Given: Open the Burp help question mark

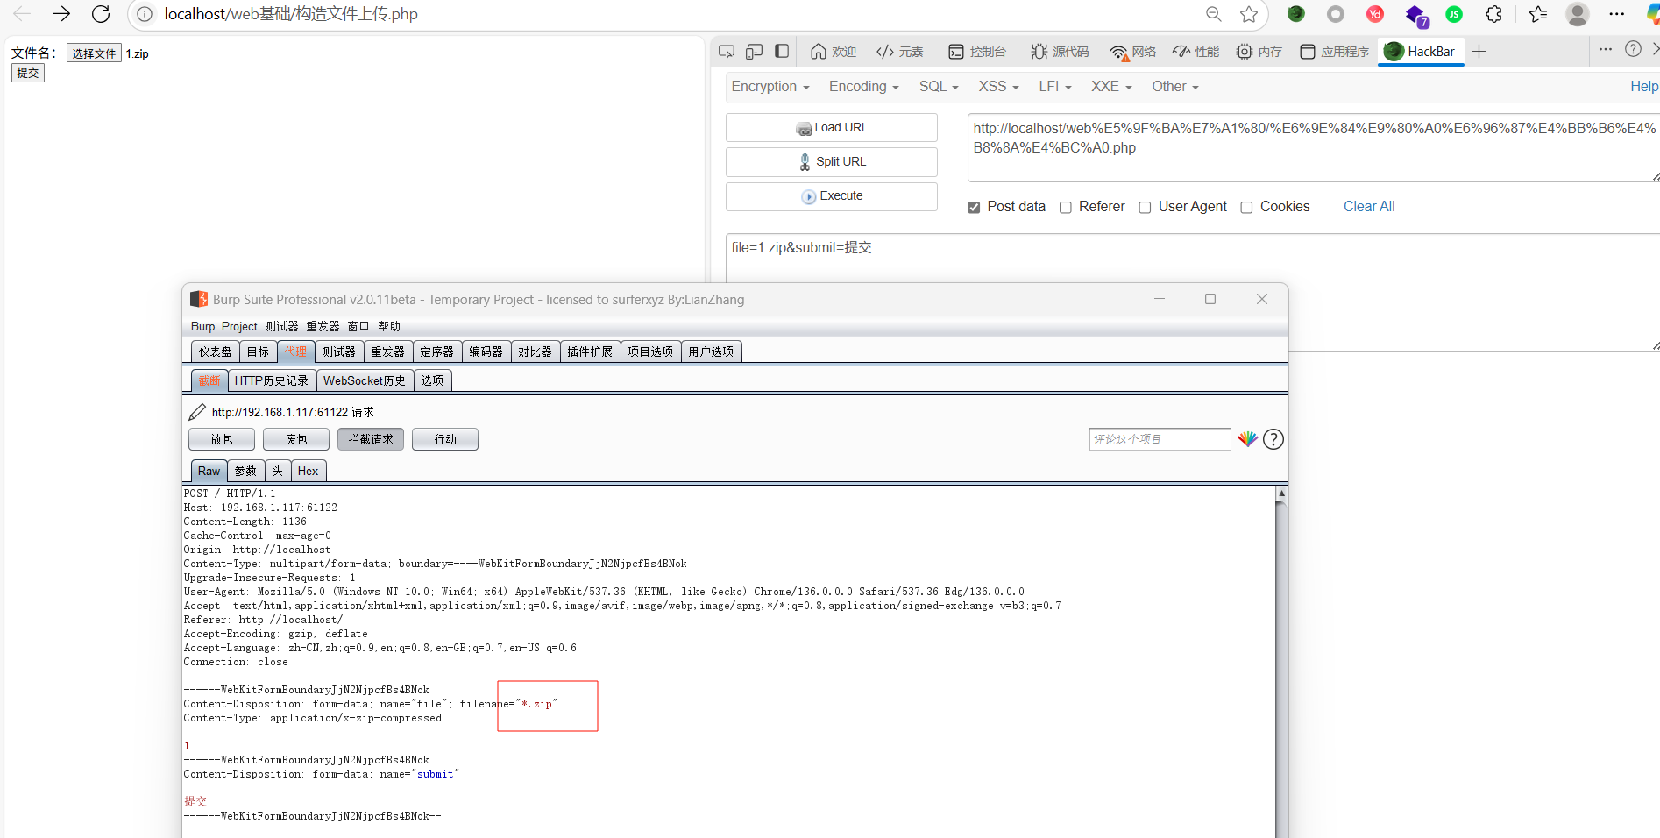Looking at the screenshot, I should [1273, 439].
